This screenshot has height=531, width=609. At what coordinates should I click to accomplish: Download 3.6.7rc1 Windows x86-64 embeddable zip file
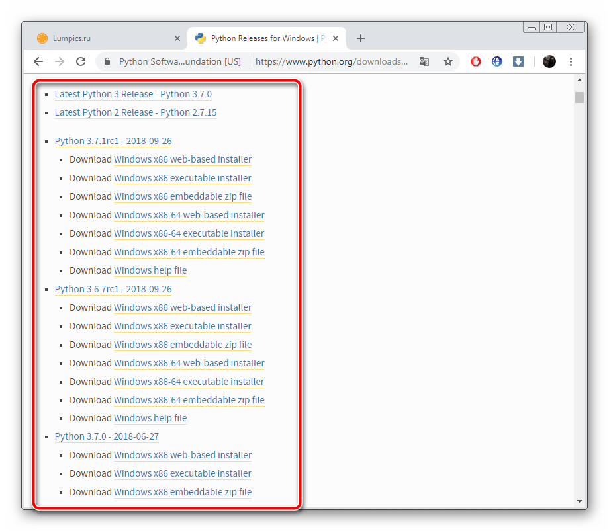pyautogui.click(x=189, y=400)
